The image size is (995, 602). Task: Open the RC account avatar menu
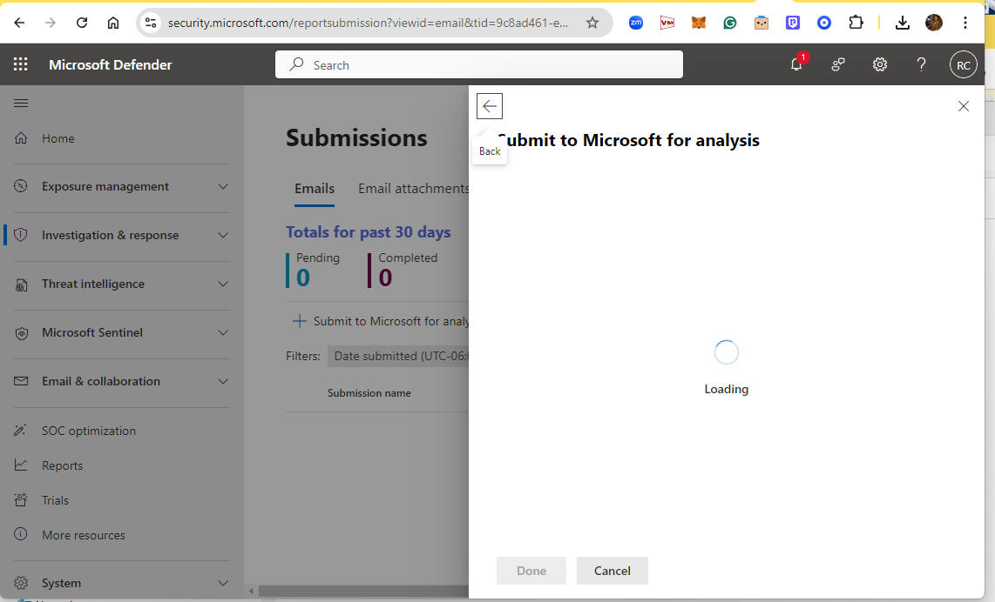point(963,64)
